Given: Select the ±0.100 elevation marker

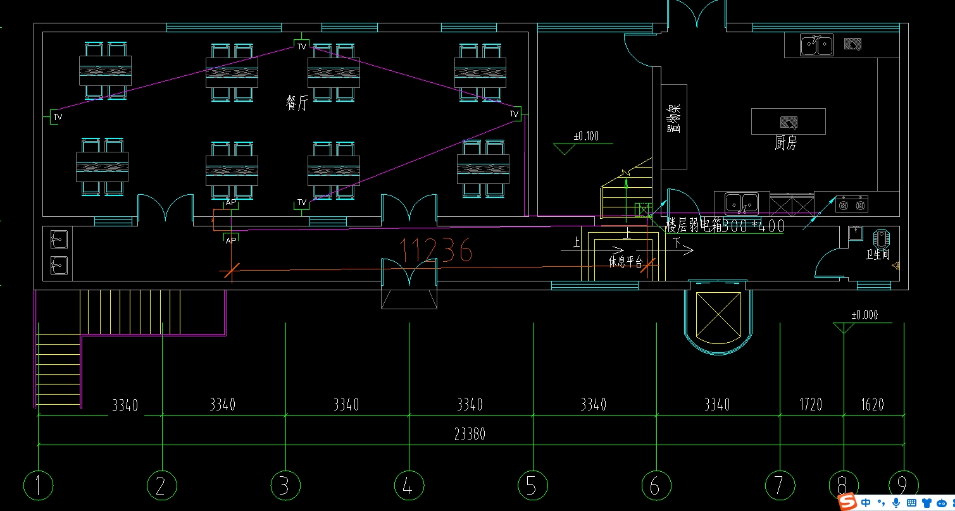Looking at the screenshot, I should pos(584,143).
